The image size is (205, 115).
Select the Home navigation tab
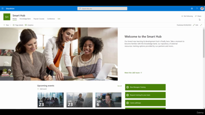pyautogui.click(x=15, y=19)
